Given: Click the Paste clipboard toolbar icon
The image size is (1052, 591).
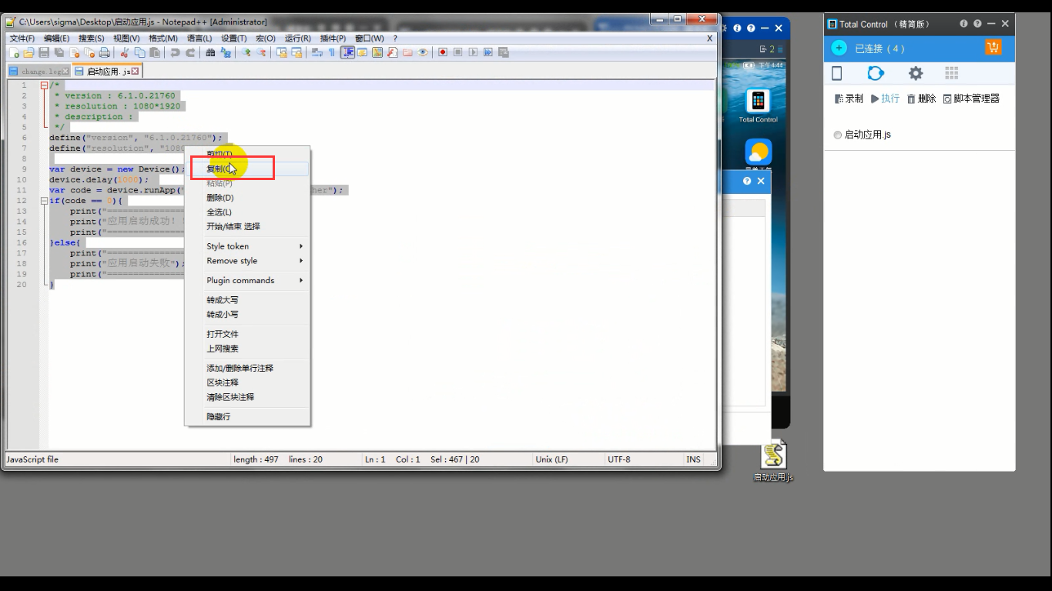Looking at the screenshot, I should coord(156,52).
